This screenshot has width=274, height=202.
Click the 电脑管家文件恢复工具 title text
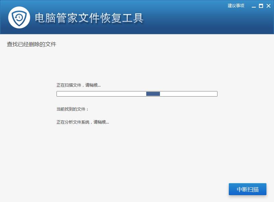[89, 18]
